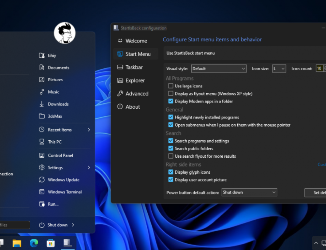This screenshot has height=250, width=326.
Task: Click the Customize link for right side items
Action: [322, 164]
